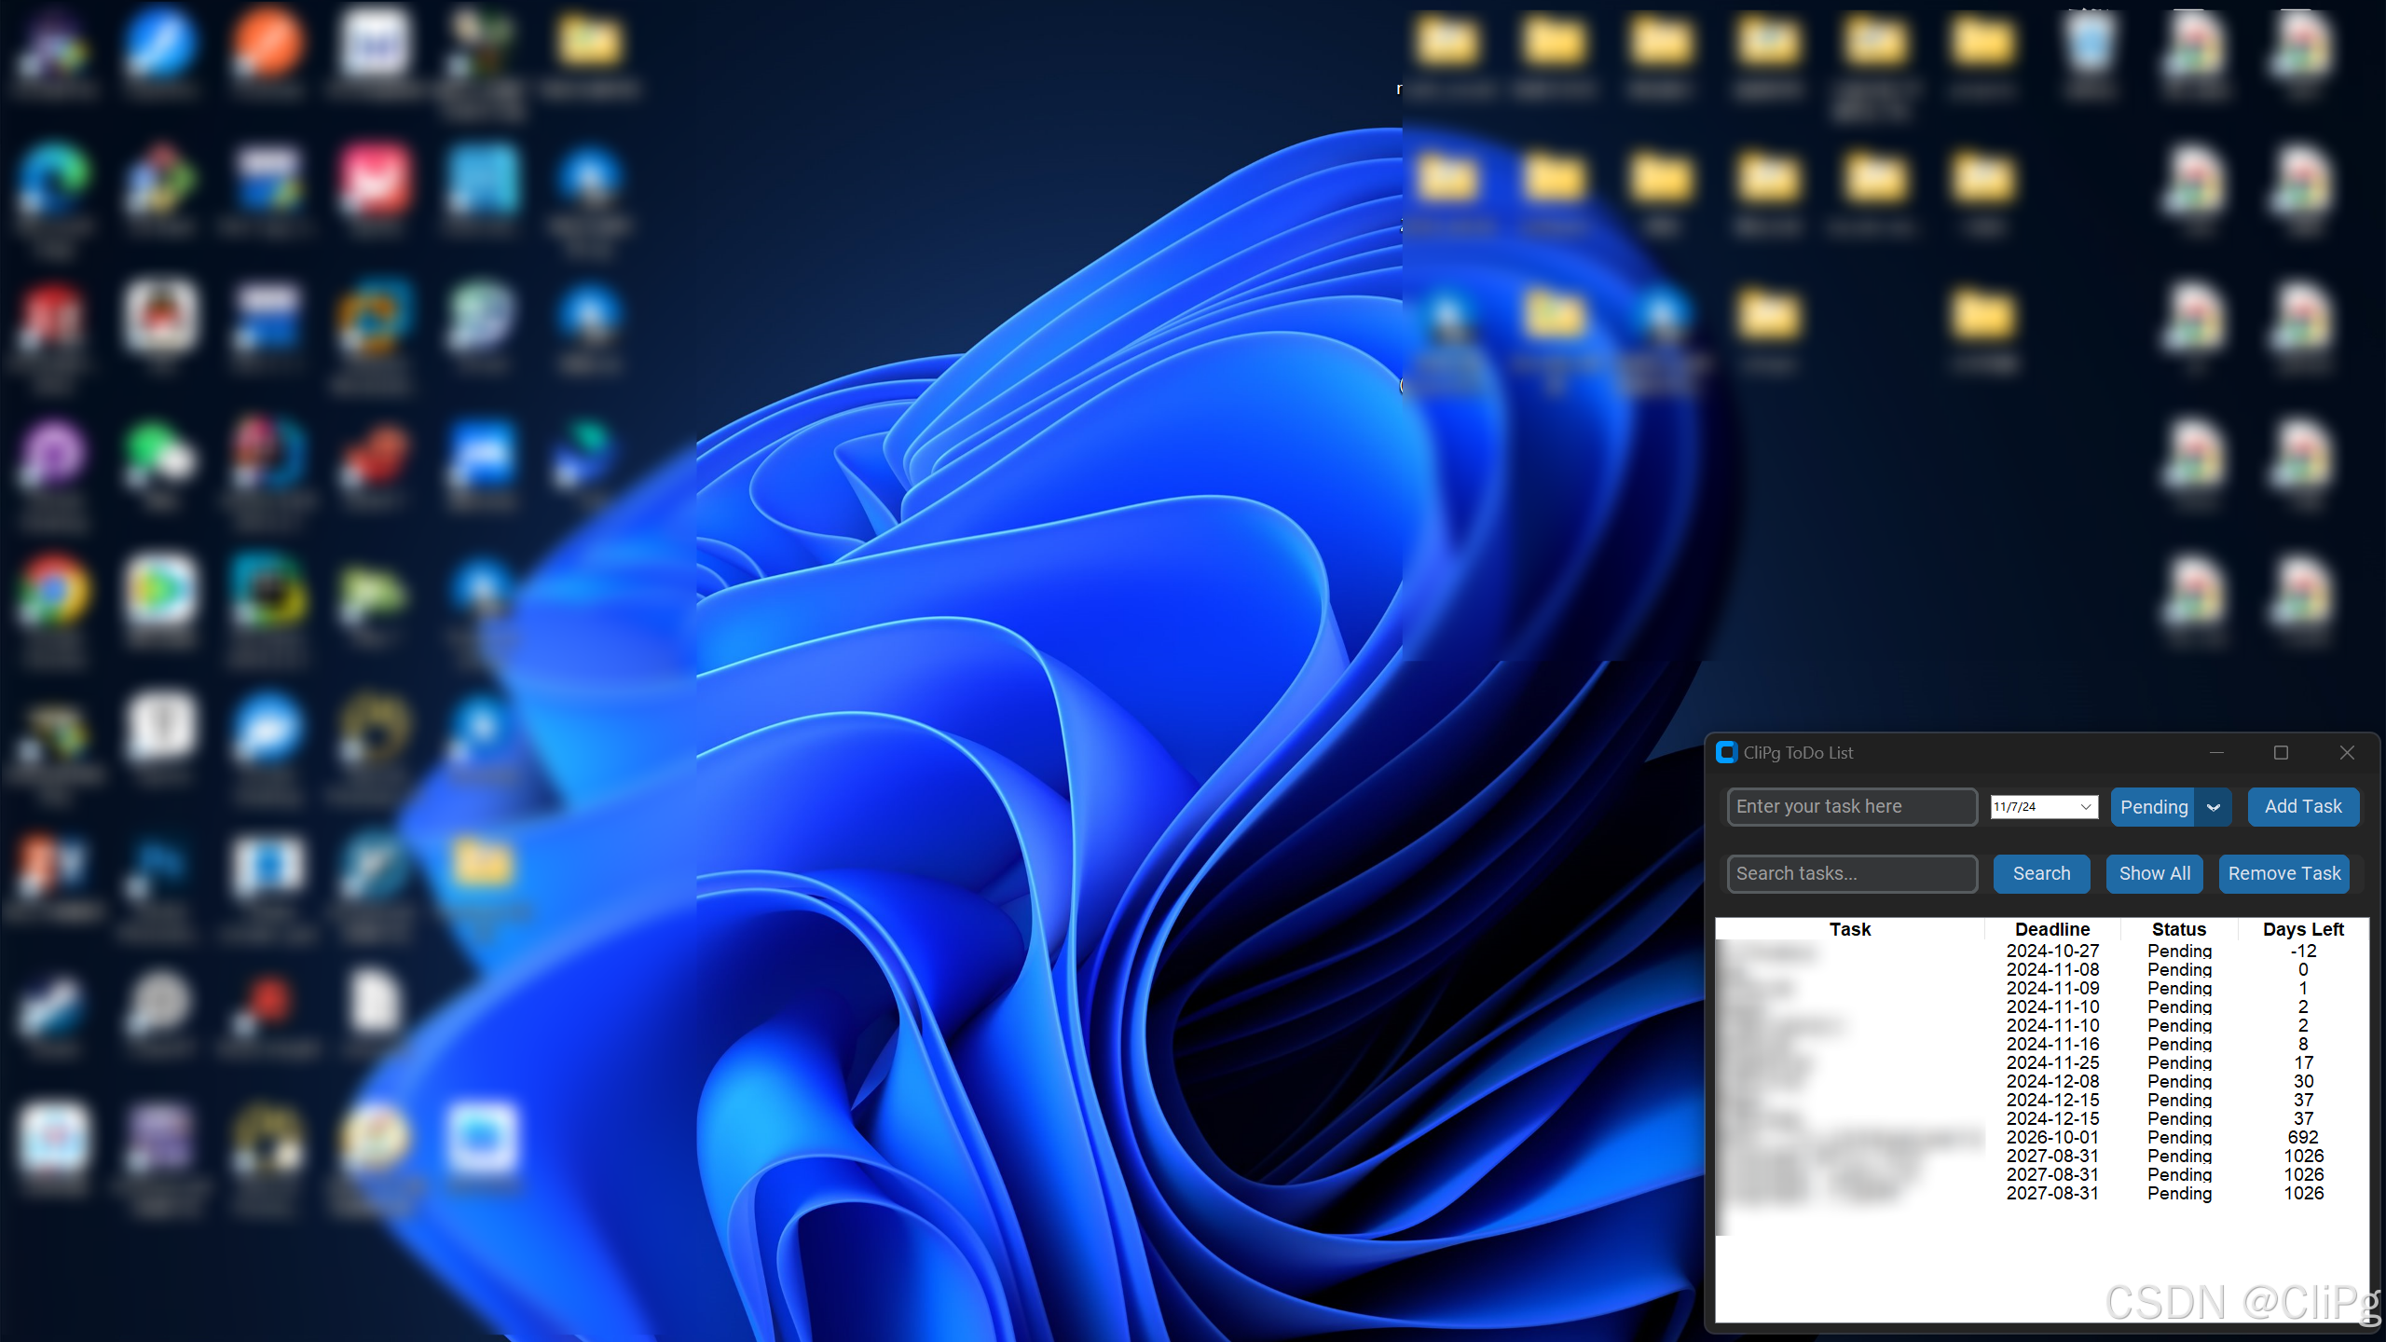
Task: Select the WeChat desktop shortcut
Action: 160,454
